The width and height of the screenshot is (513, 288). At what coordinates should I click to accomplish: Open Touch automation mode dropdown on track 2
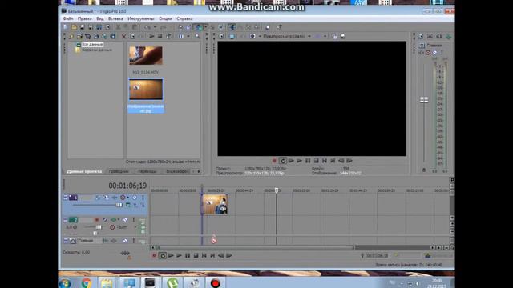pyautogui.click(x=135, y=227)
